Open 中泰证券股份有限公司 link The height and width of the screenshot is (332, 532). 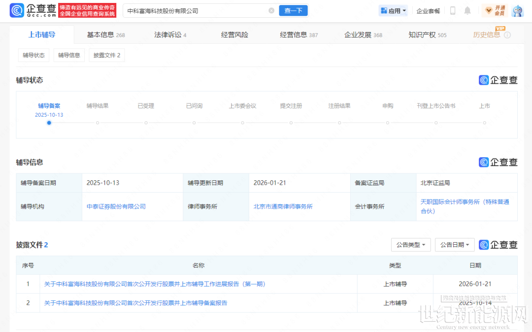(116, 206)
